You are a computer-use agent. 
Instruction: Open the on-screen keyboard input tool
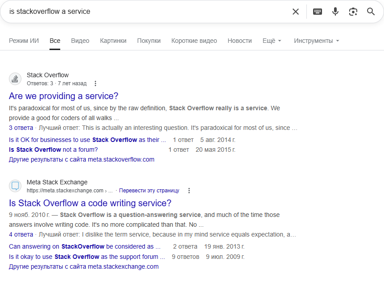tap(318, 12)
